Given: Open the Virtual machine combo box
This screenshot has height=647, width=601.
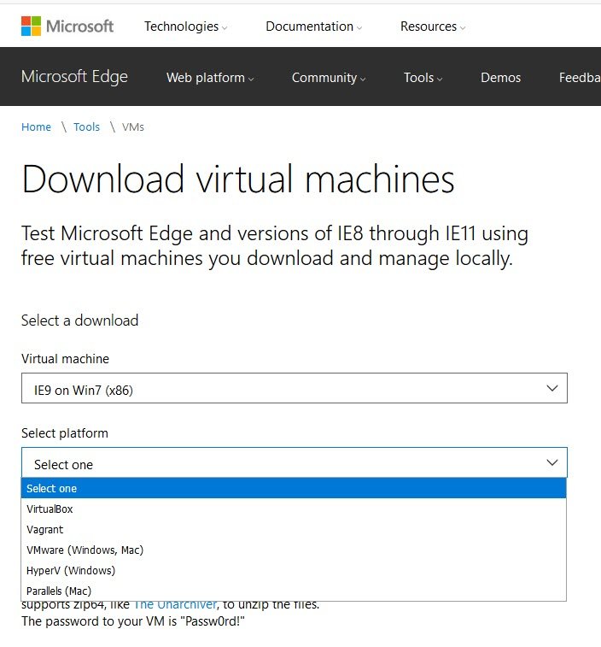Looking at the screenshot, I should 294,389.
